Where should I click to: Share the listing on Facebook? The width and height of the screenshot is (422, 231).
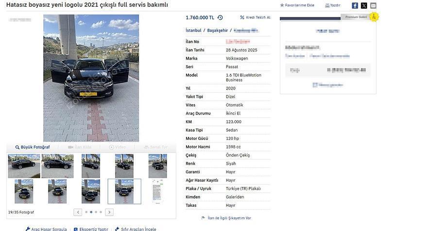355,5
